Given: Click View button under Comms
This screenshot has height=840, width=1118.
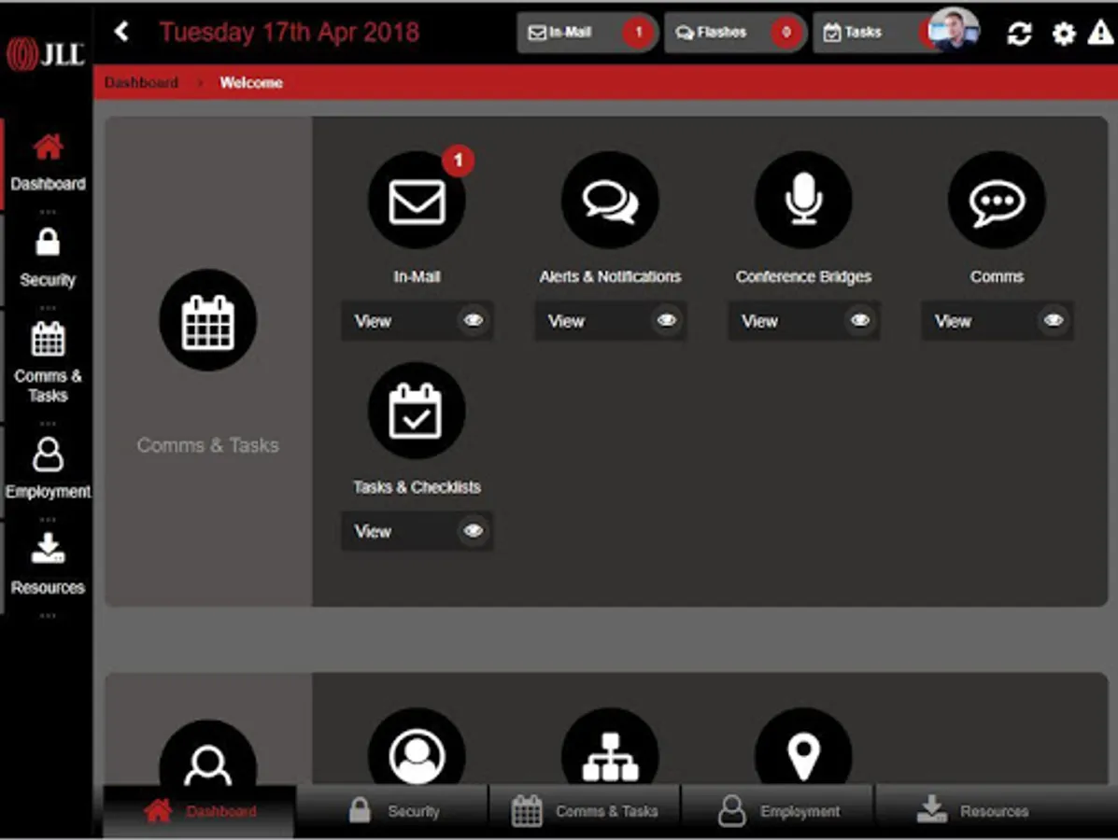Looking at the screenshot, I should point(997,321).
